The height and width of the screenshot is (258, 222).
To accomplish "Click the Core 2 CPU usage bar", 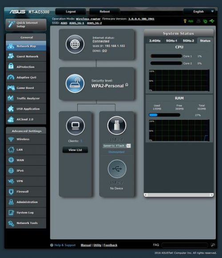I will 166,63.
